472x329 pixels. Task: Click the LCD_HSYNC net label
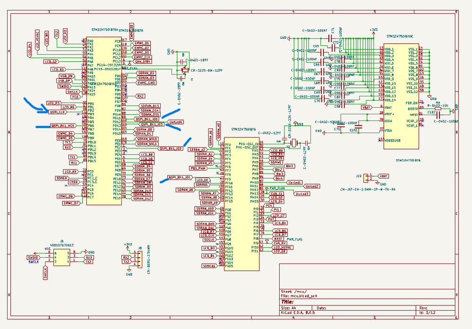click(x=283, y=247)
